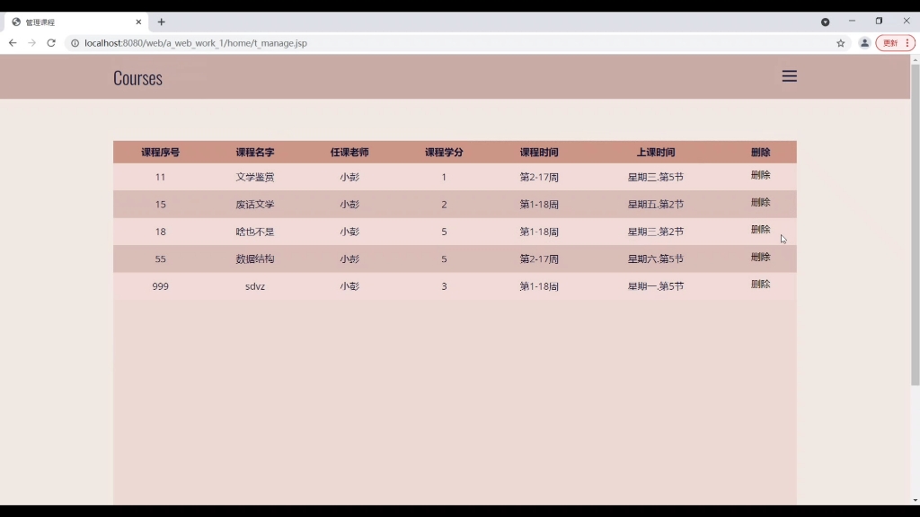Delete the 数据结构 course
The width and height of the screenshot is (920, 517).
[760, 258]
